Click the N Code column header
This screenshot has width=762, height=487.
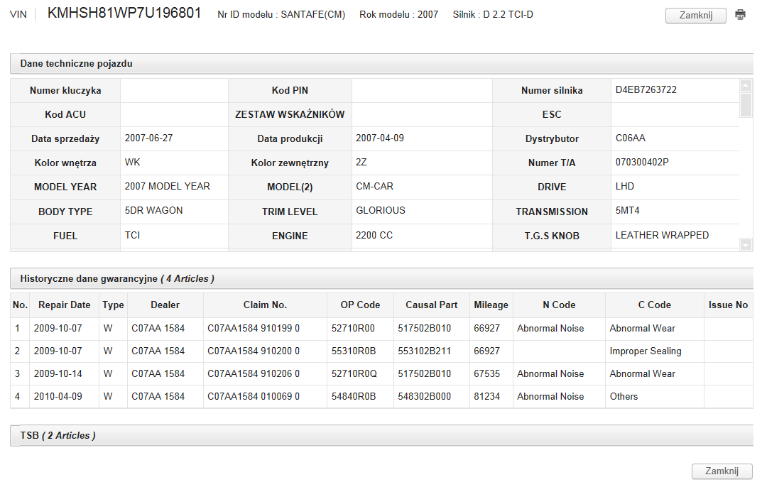[x=559, y=305]
